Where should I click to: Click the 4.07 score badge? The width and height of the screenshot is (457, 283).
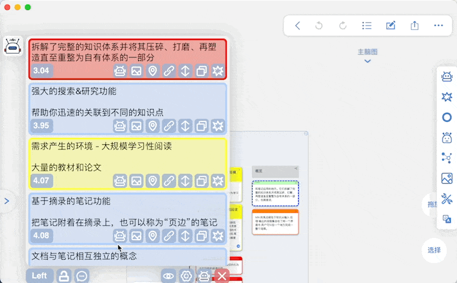click(41, 181)
